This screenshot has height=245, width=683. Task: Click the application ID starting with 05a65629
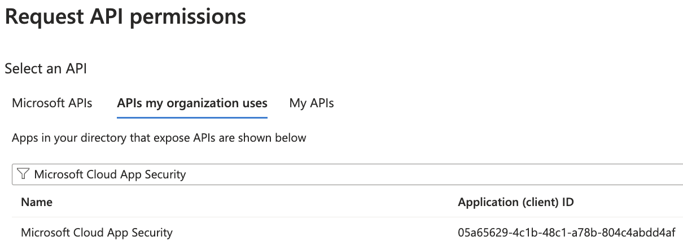567,232
